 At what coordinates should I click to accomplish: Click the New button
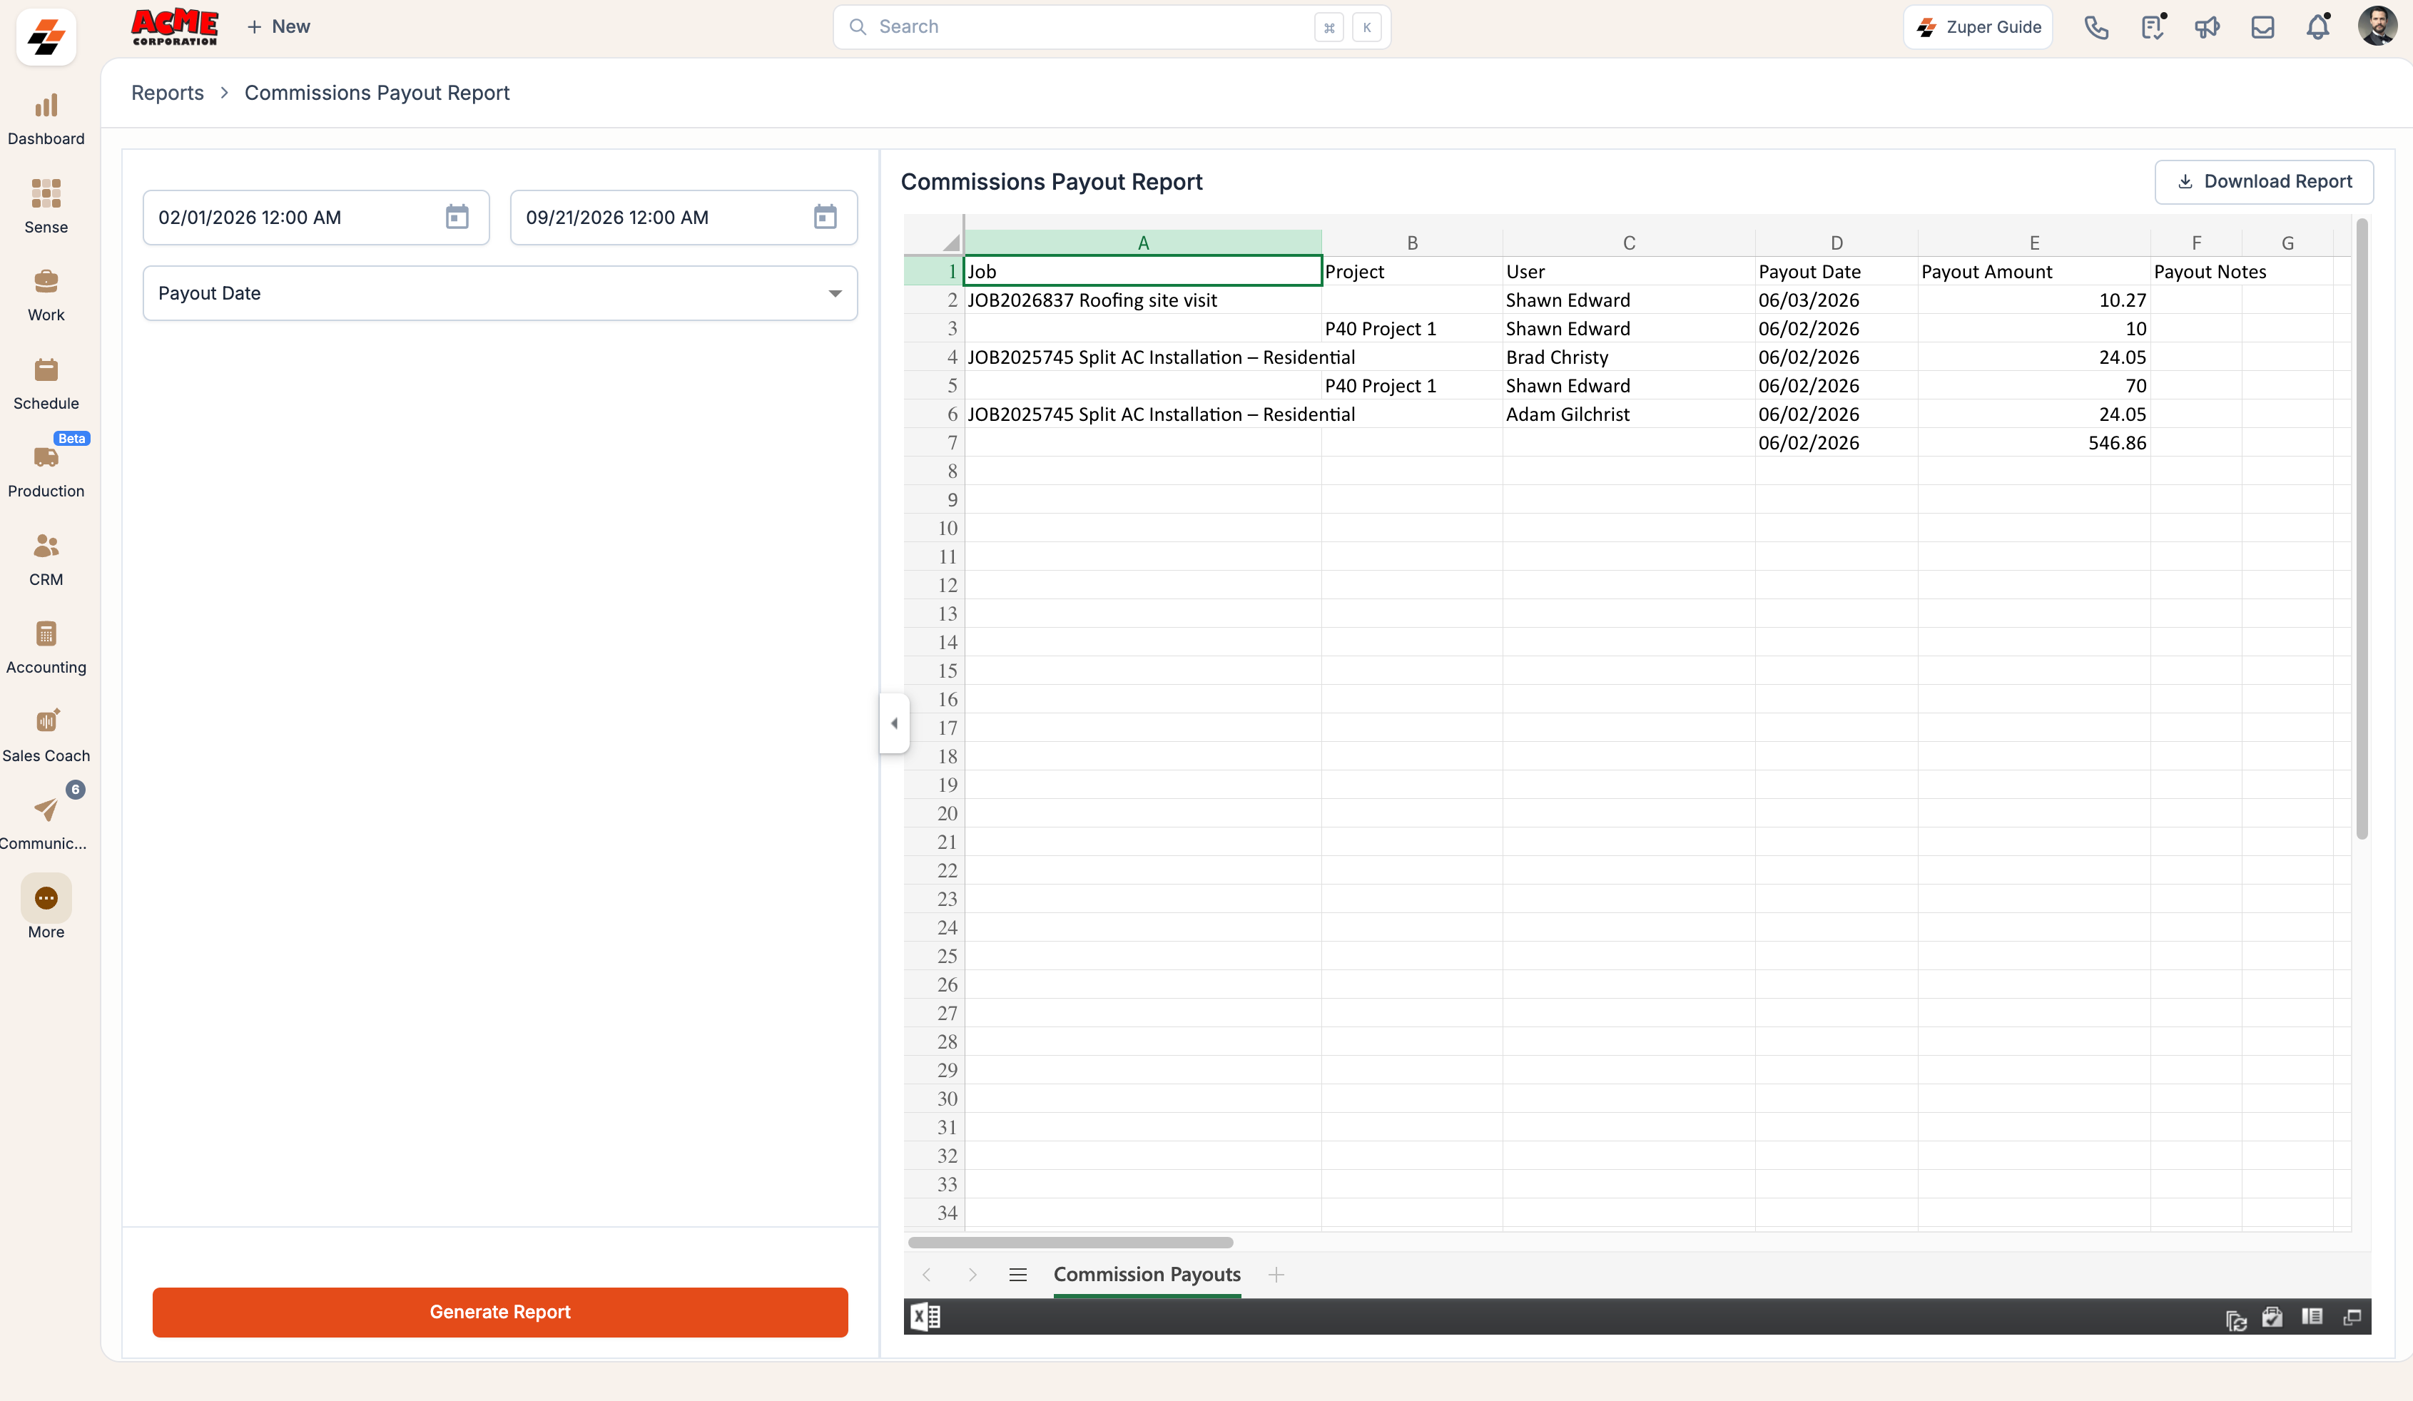point(279,27)
